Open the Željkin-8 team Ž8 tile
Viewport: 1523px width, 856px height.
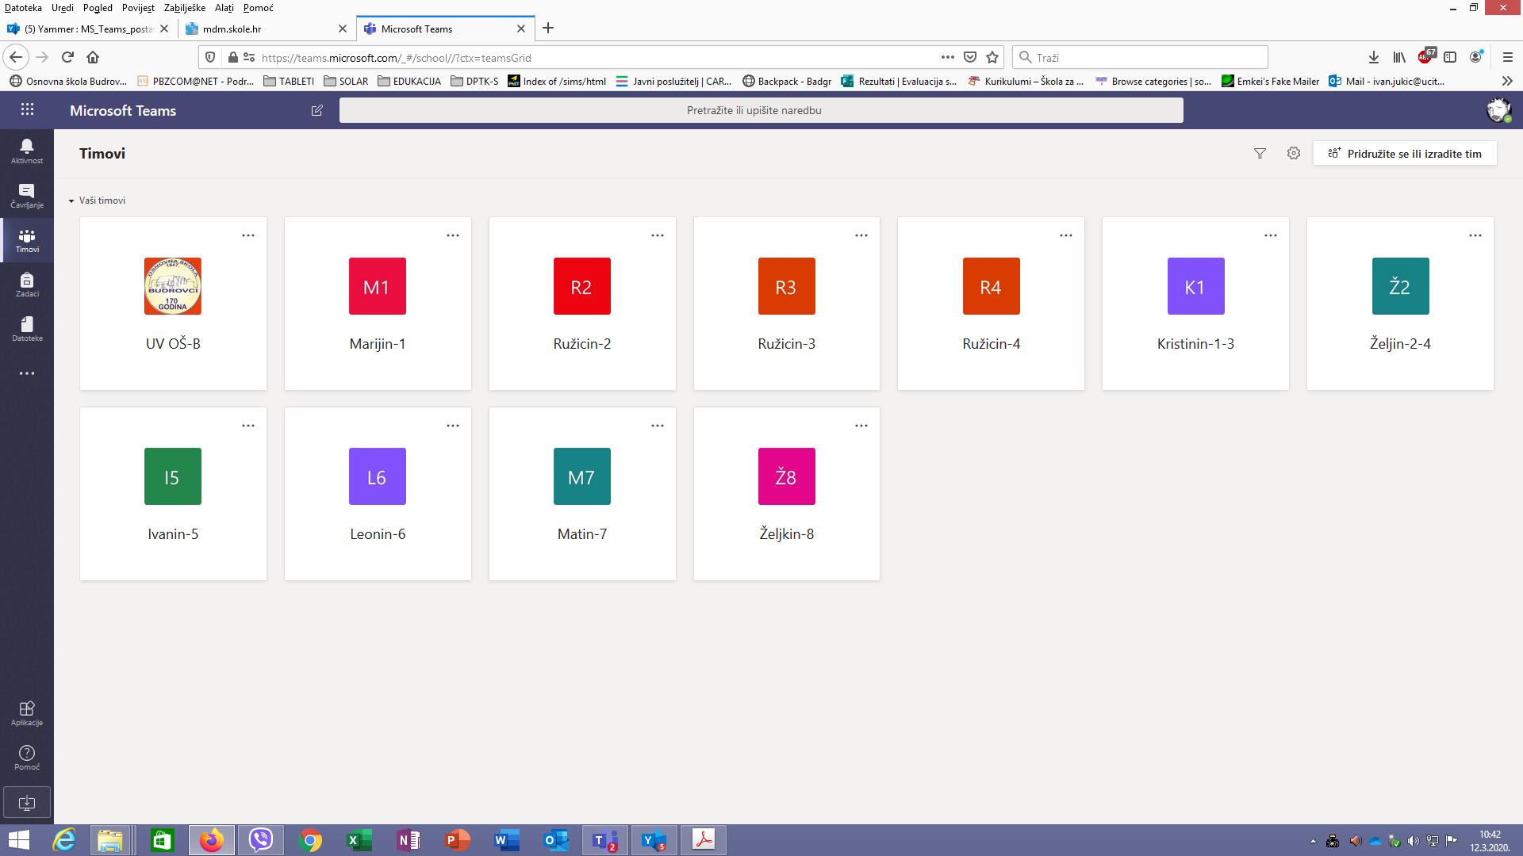pyautogui.click(x=787, y=476)
